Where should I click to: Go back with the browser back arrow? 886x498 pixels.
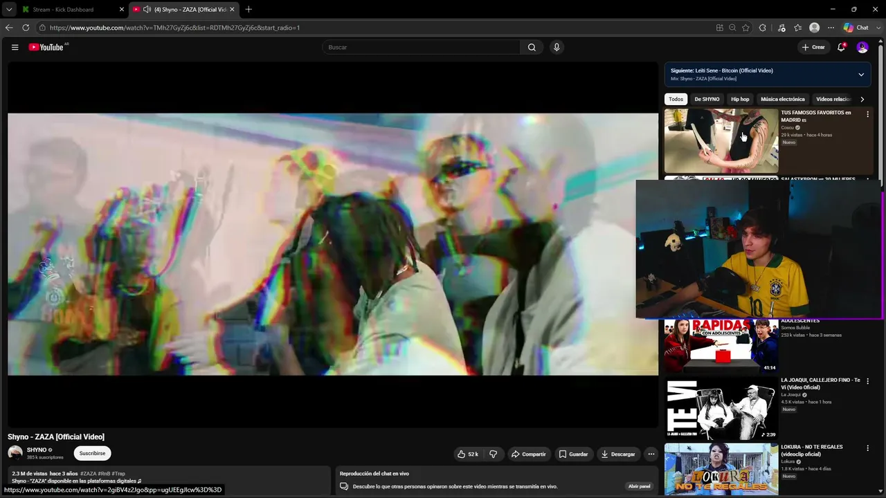tap(9, 28)
